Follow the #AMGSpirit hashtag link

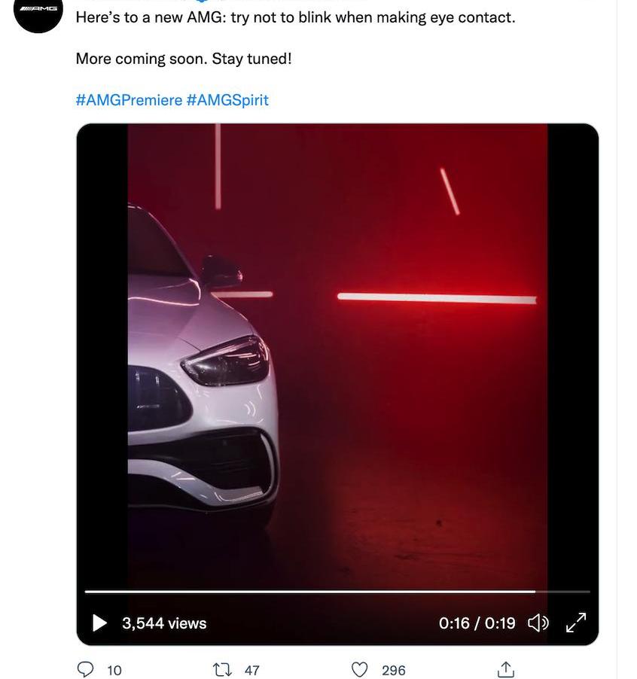pyautogui.click(x=227, y=100)
